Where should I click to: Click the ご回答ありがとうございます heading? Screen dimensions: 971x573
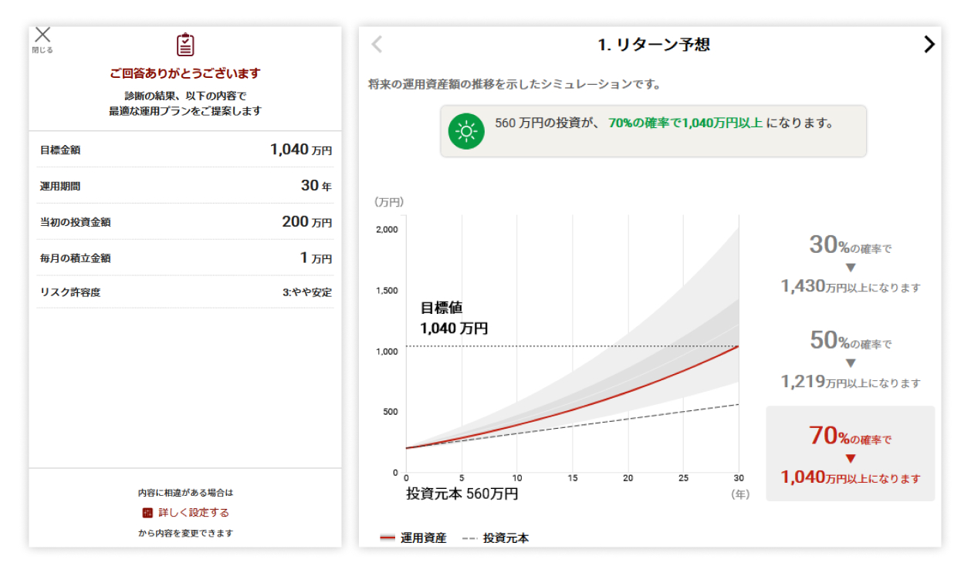tap(185, 73)
